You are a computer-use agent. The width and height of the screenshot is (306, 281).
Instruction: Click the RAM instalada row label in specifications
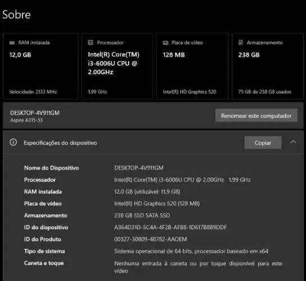[x=43, y=192]
